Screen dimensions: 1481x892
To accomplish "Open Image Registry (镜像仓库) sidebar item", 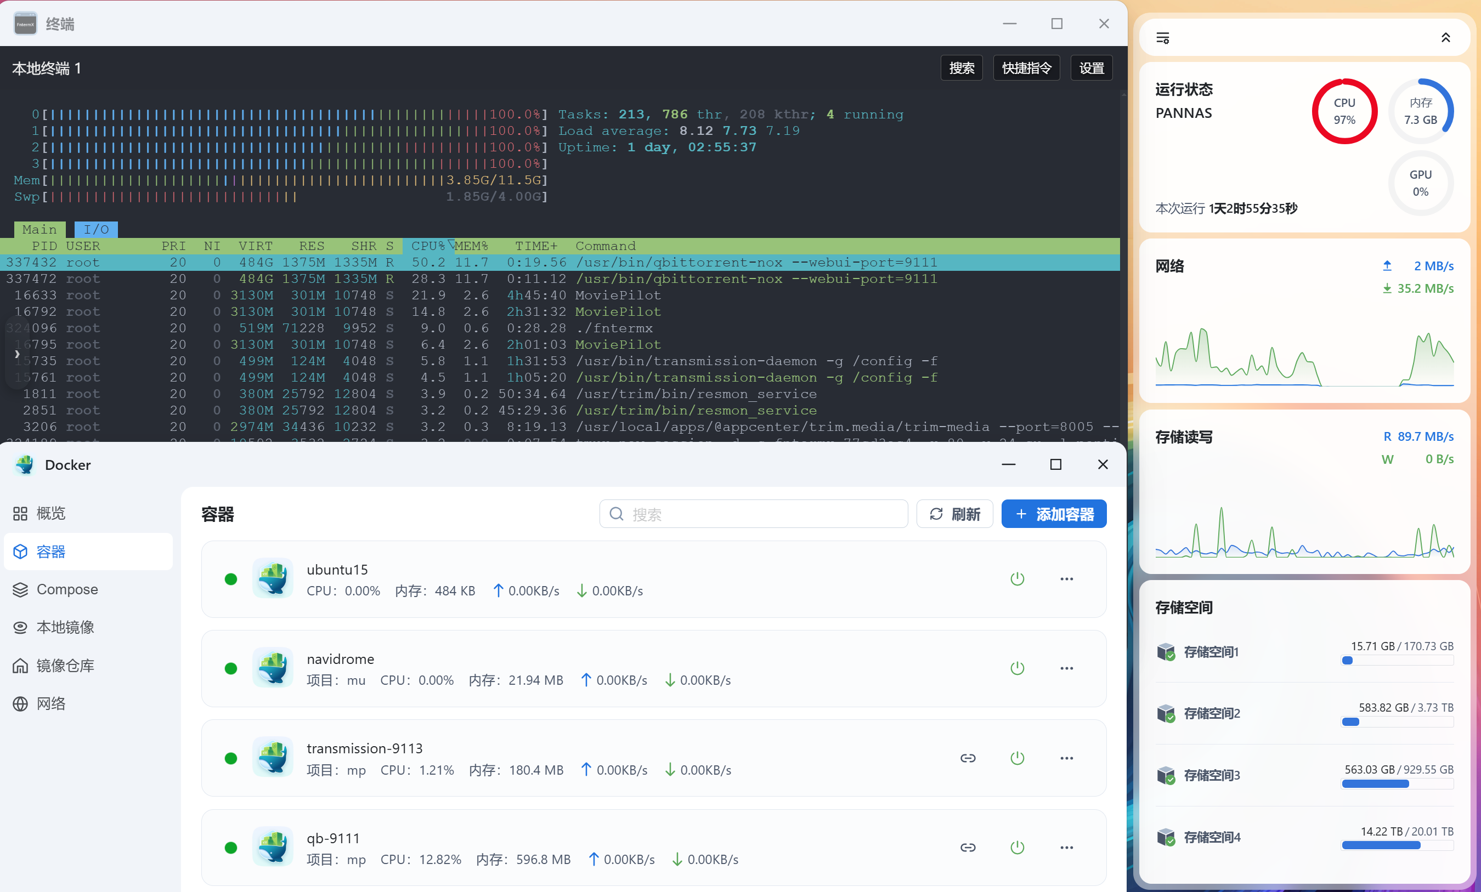I will [x=65, y=666].
